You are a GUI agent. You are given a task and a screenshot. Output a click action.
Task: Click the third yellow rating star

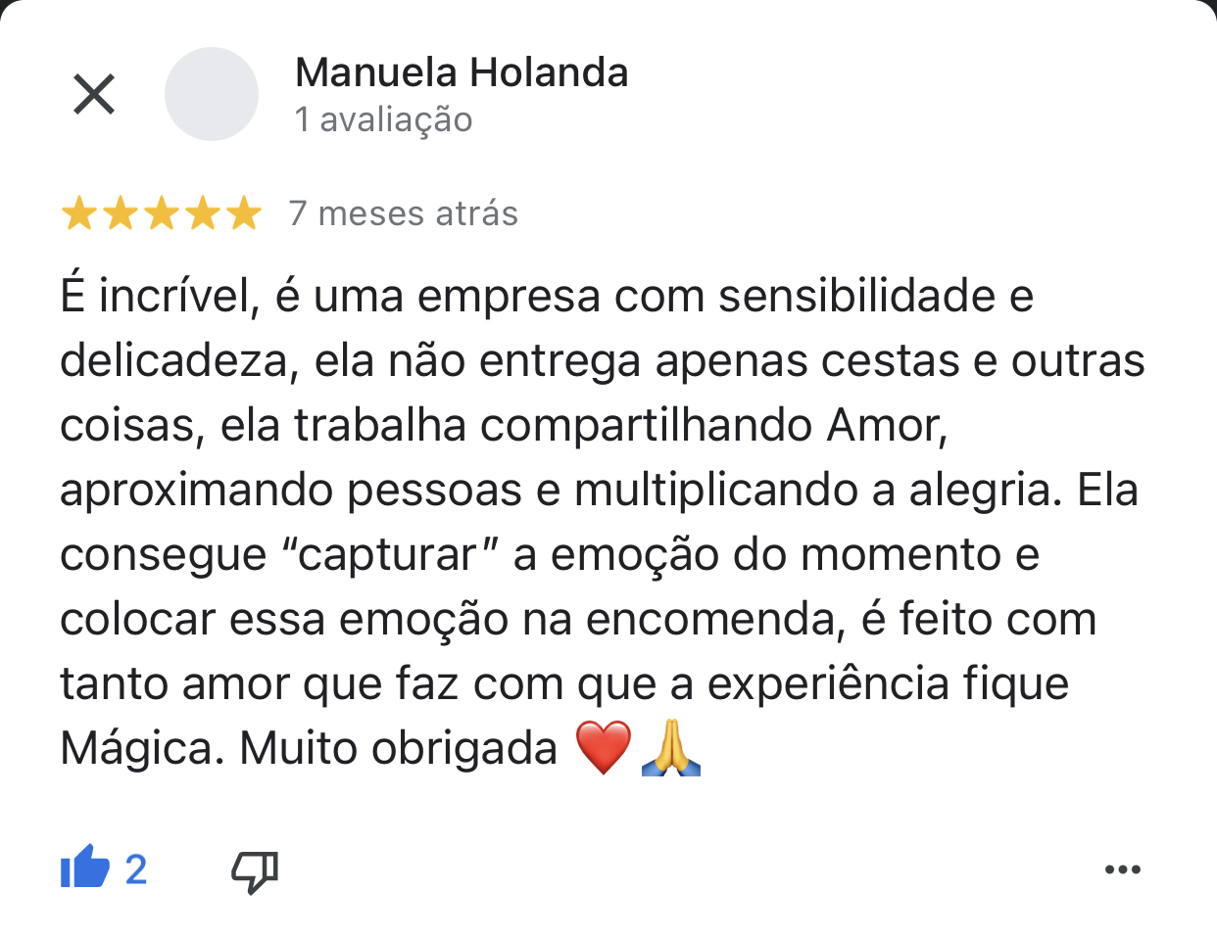coord(161,212)
